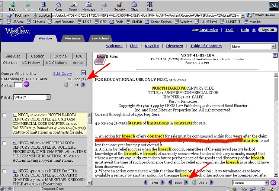Jump to the previous Term arrow
Screen dimensions: 279x191
[146, 182]
